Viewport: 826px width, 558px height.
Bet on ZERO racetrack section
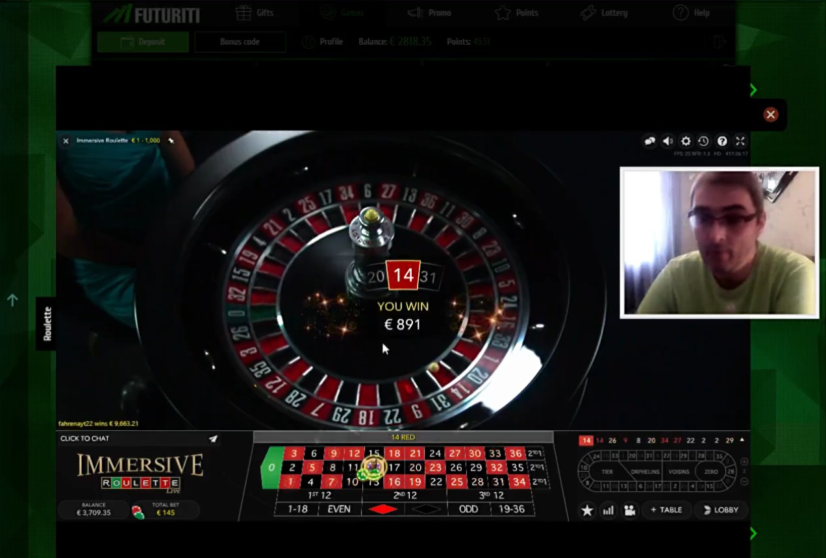(x=711, y=472)
